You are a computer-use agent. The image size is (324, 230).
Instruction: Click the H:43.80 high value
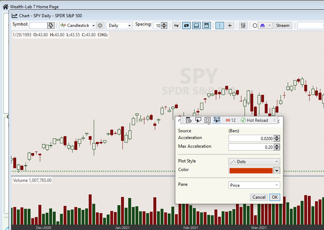pos(57,35)
